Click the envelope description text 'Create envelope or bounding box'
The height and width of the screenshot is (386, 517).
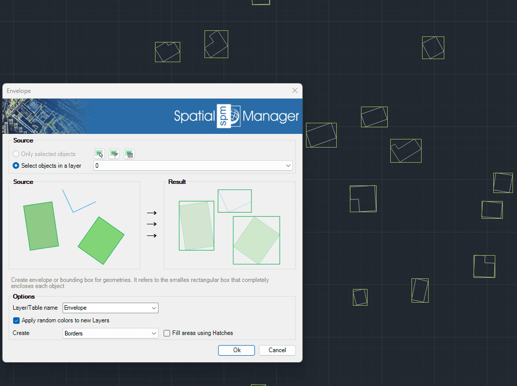(140, 283)
